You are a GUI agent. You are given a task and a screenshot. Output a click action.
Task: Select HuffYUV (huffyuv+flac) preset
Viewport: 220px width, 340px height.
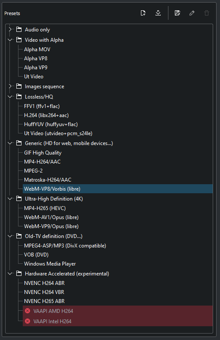coord(118,124)
